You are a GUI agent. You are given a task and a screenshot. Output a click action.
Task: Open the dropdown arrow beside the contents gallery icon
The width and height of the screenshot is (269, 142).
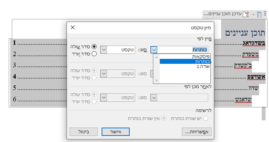tap(253, 14)
